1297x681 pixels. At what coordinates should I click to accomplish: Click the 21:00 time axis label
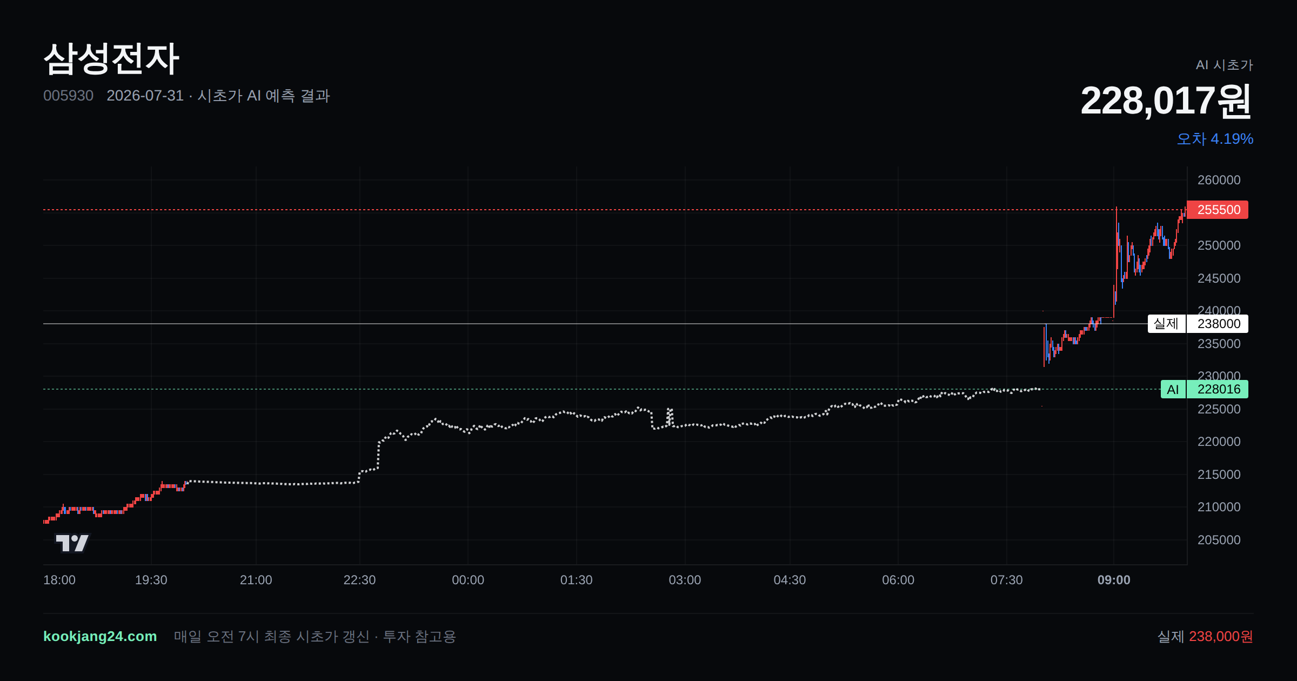tap(256, 580)
